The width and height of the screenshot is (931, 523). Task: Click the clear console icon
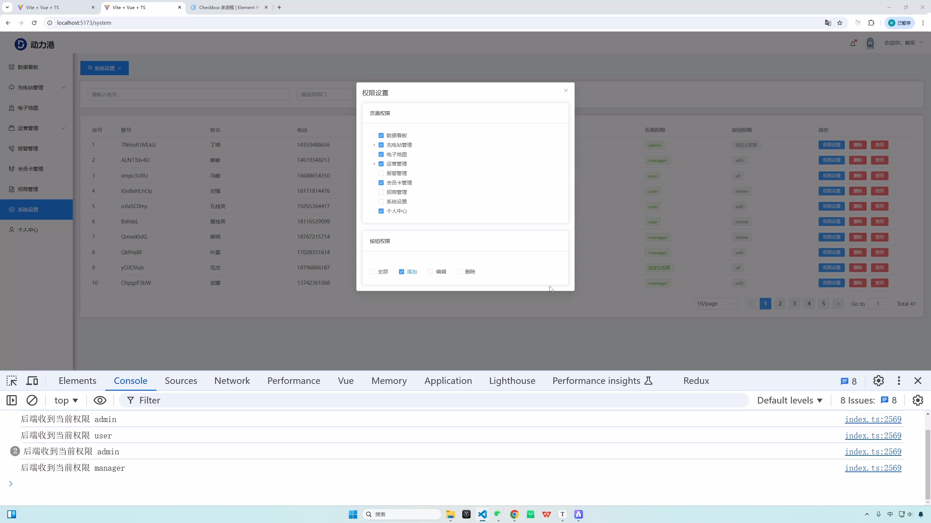pyautogui.click(x=32, y=400)
